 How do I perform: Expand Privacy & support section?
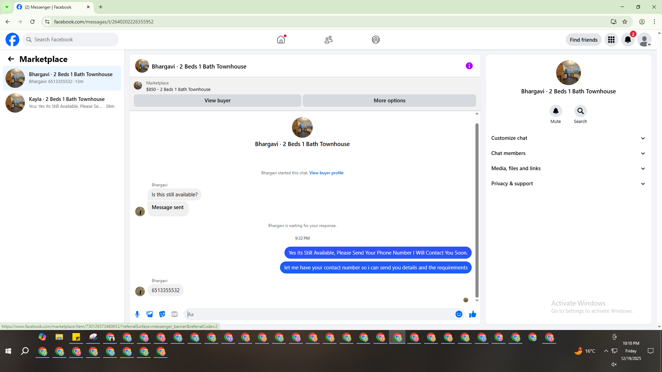[568, 184]
